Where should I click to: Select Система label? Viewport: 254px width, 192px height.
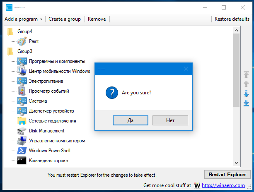point(38,101)
